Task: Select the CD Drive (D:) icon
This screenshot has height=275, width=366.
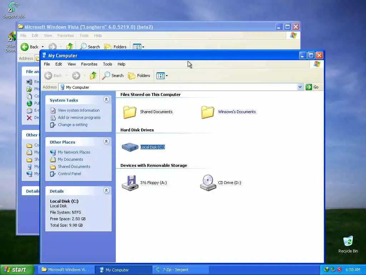Action: click(208, 183)
